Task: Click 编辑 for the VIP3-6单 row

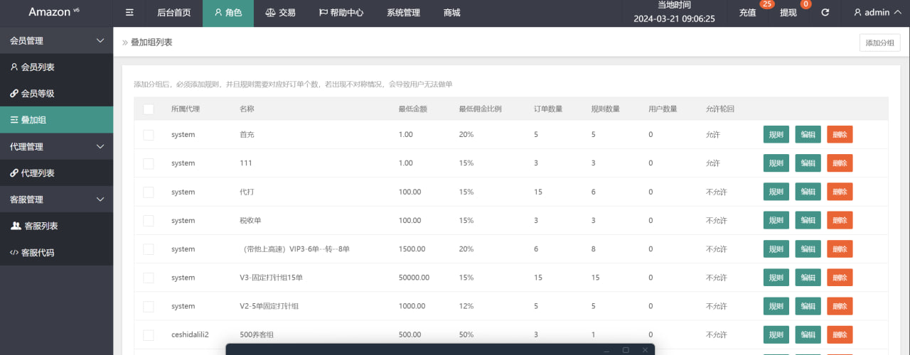Action: click(x=808, y=249)
